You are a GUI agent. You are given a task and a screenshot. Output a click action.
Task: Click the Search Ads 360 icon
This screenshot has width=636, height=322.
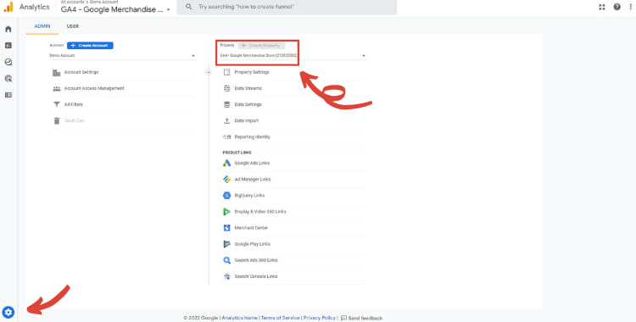click(226, 260)
